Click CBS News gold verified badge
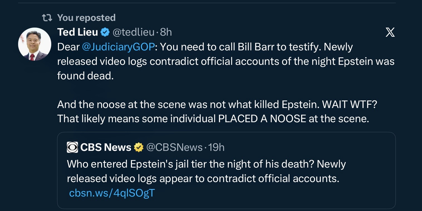This screenshot has height=211, width=422. (138, 147)
